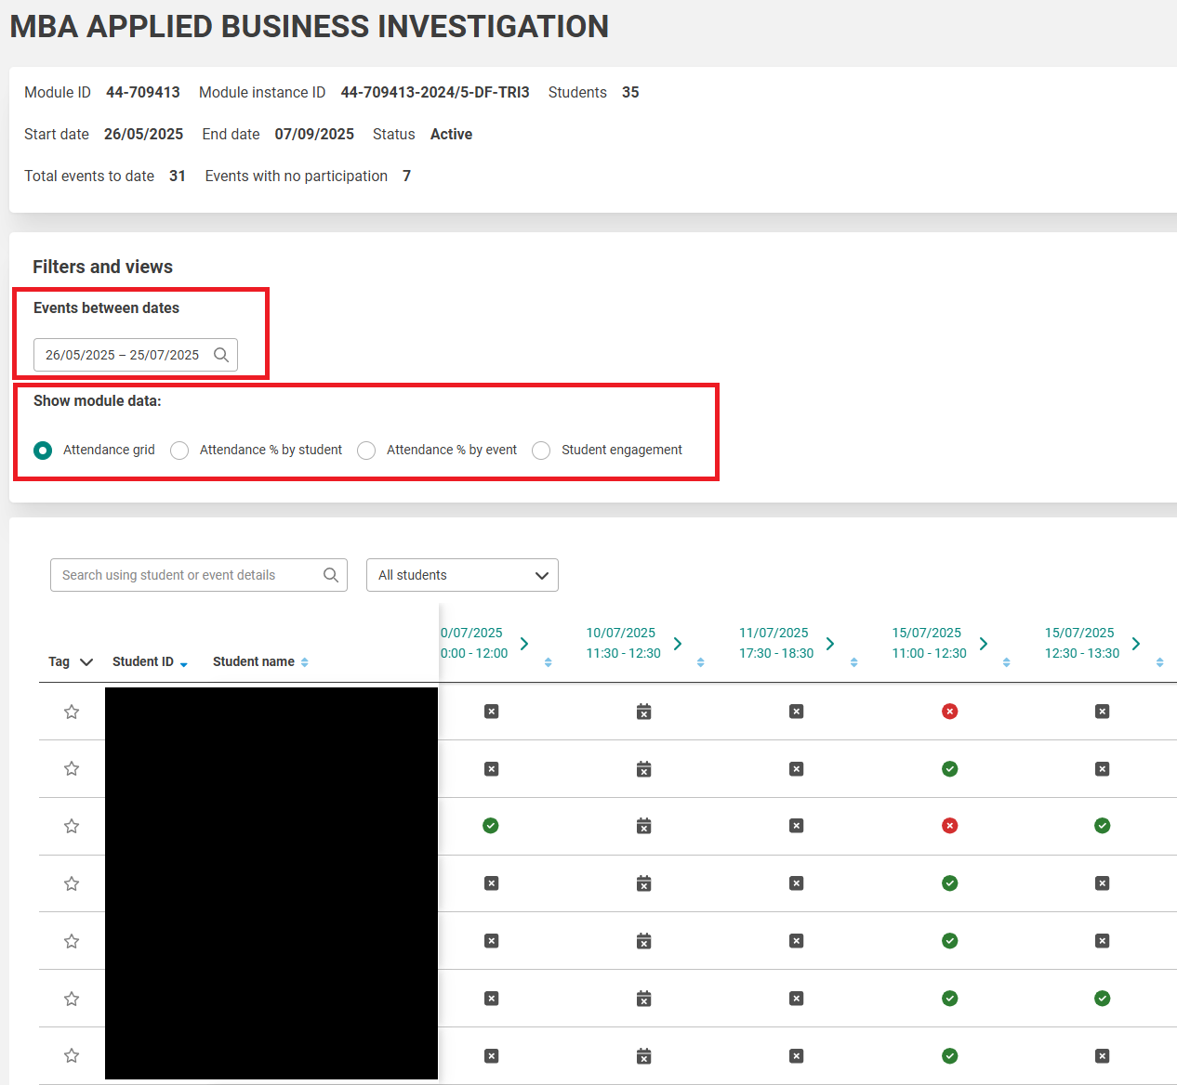Click seventh-row green present check under 15/07/2025 11:00
The height and width of the screenshot is (1085, 1177).
(x=949, y=1056)
